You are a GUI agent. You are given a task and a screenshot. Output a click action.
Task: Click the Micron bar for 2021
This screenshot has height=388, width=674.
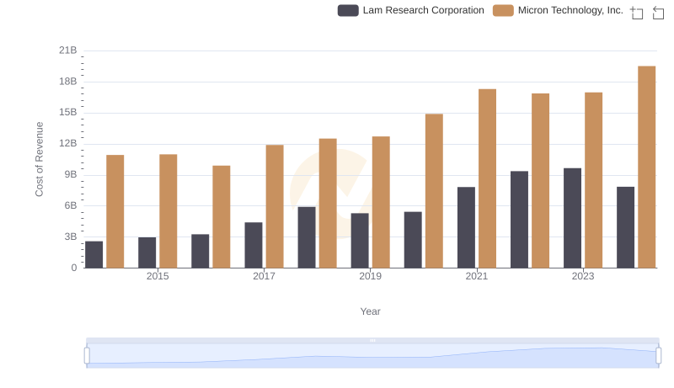[x=487, y=178]
